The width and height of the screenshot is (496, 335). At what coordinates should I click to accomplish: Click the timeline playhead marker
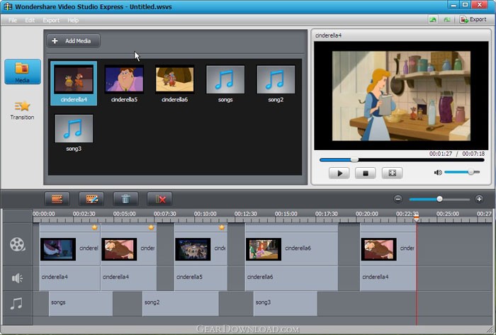(417, 218)
